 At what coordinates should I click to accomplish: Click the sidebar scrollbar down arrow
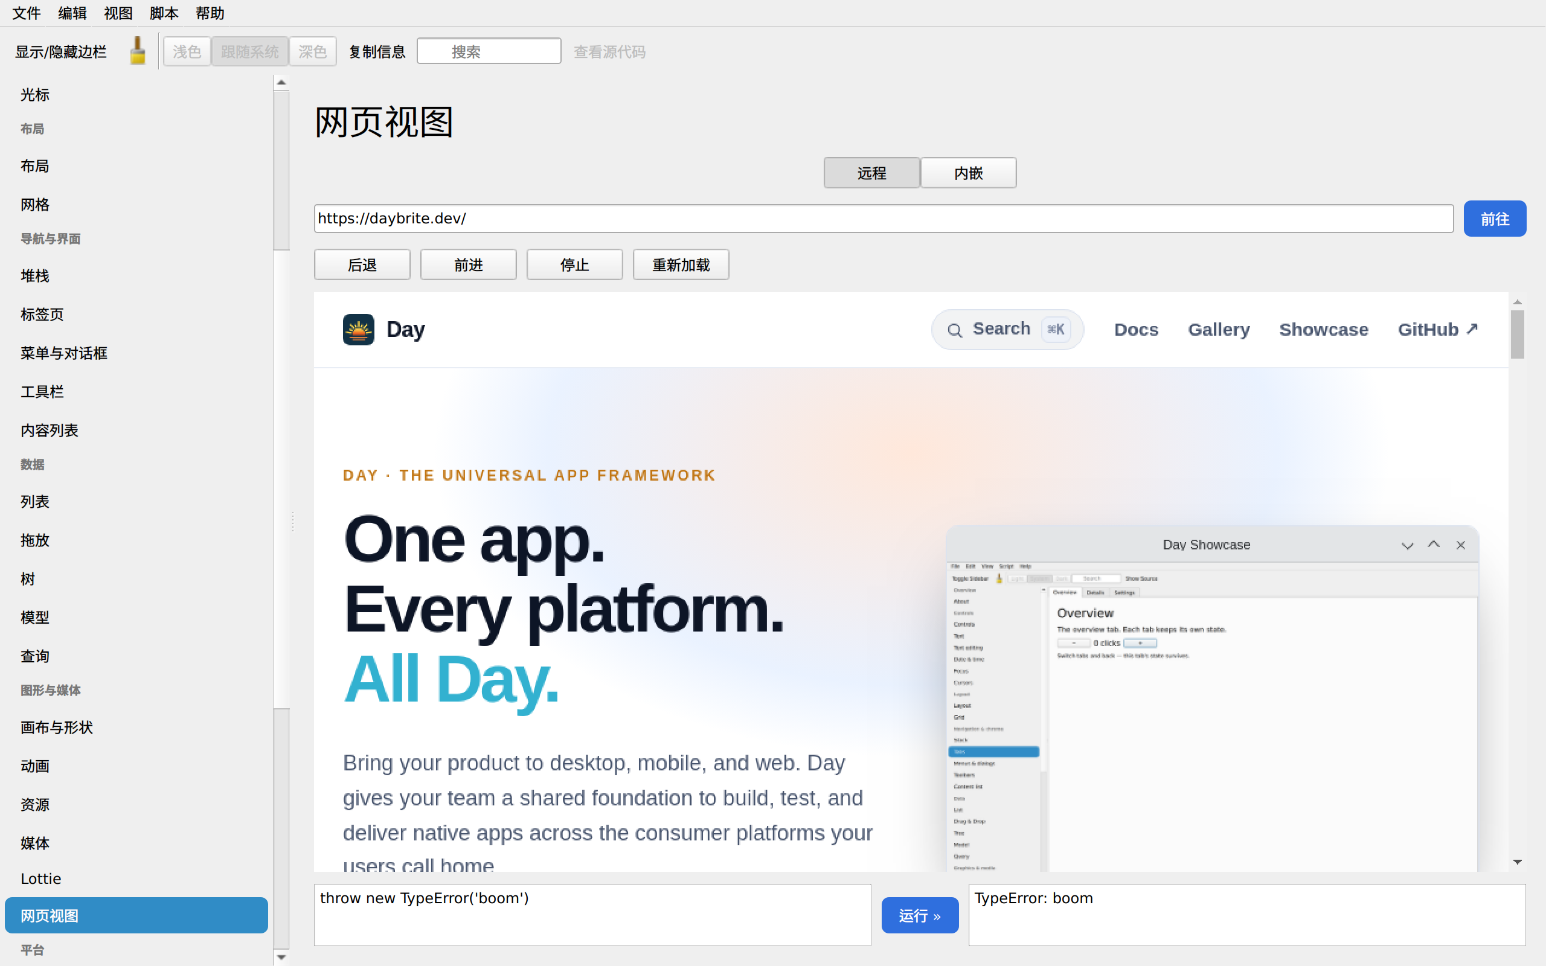point(281,957)
